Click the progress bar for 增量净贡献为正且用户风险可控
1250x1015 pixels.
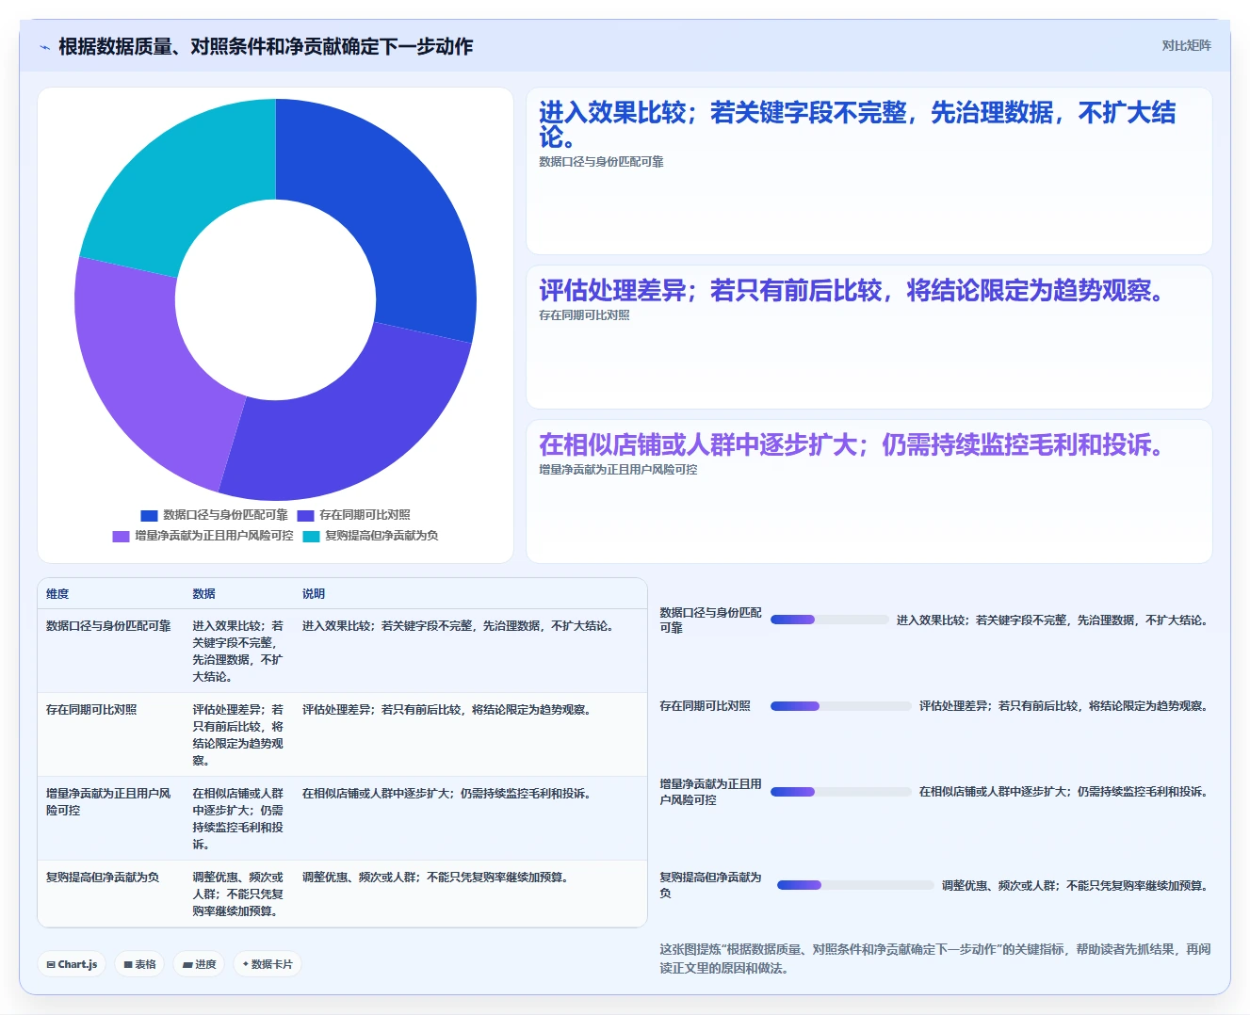pyautogui.click(x=841, y=792)
